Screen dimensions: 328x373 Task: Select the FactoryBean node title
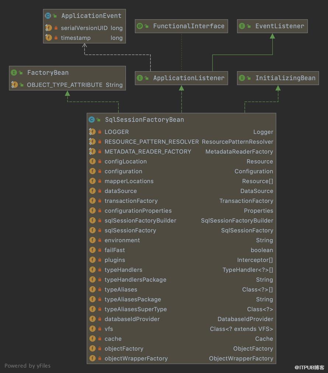(x=48, y=73)
